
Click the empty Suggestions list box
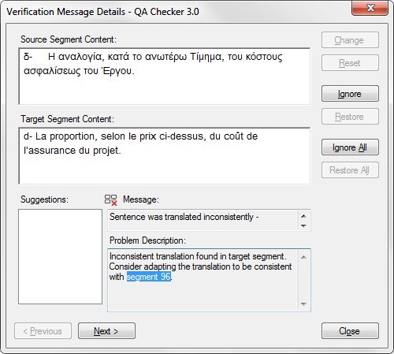click(x=60, y=256)
